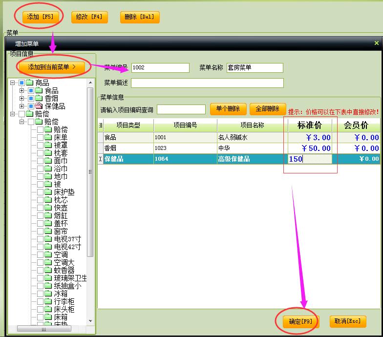Select the 蚊香器 folder icon
Screen dimensions: 383x337
48,270
